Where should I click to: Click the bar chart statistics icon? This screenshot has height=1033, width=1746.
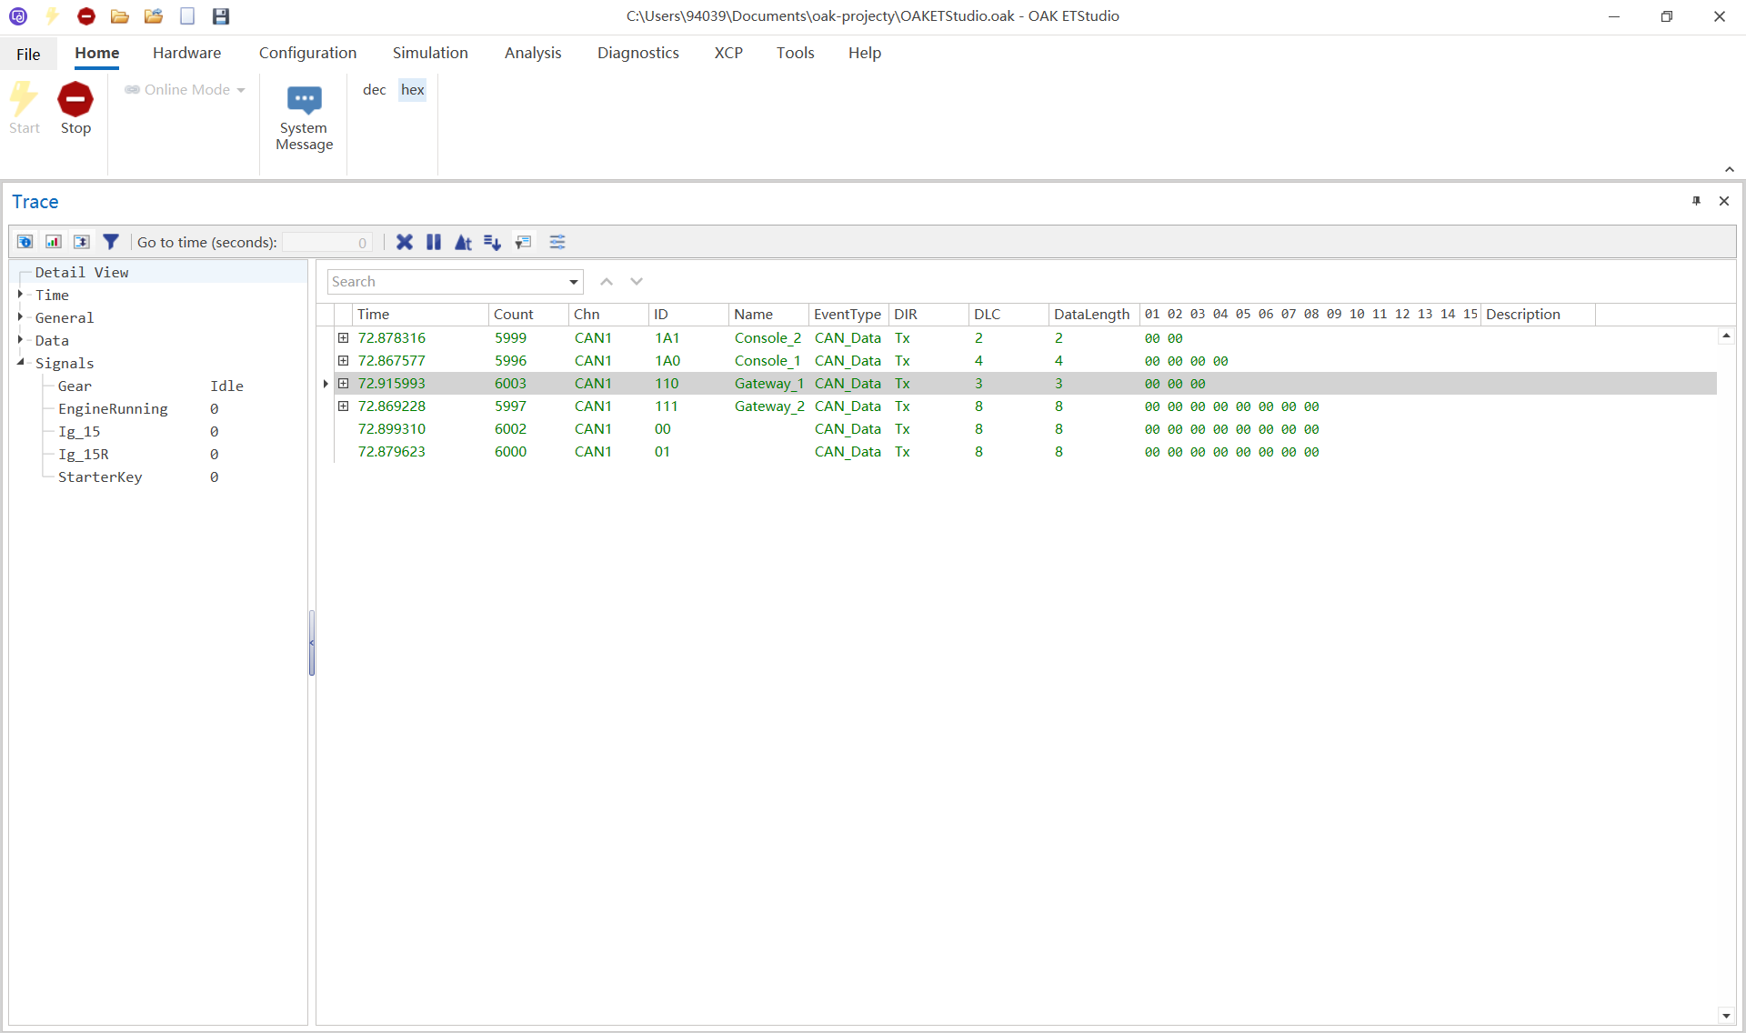pyautogui.click(x=54, y=242)
